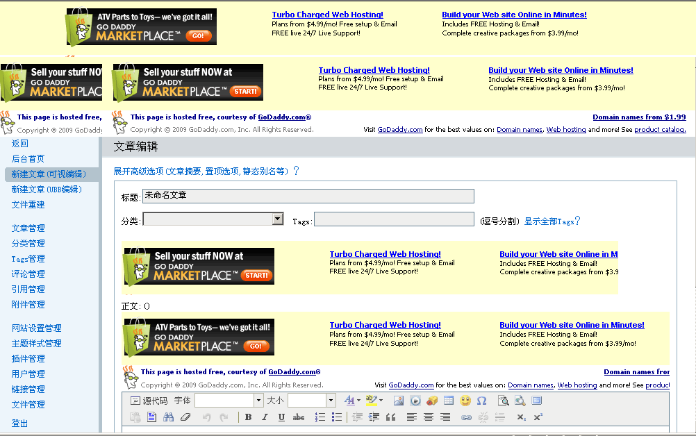Insert a numbered list
The image size is (696, 436).
click(320, 417)
